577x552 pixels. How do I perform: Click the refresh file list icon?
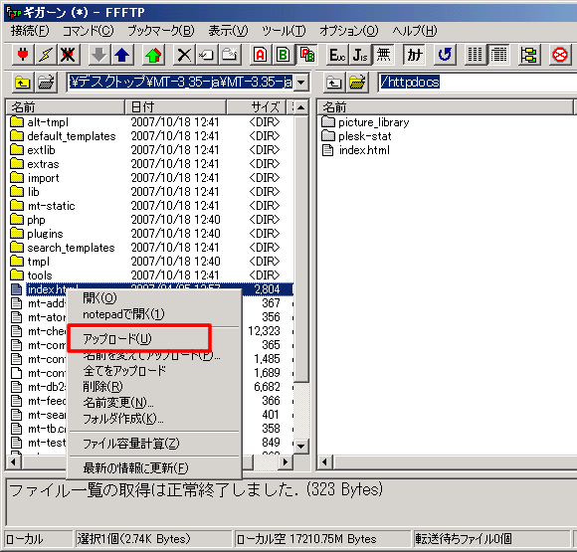point(445,55)
